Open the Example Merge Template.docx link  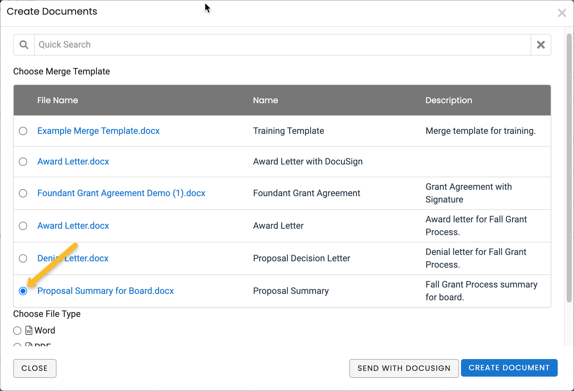(98, 131)
